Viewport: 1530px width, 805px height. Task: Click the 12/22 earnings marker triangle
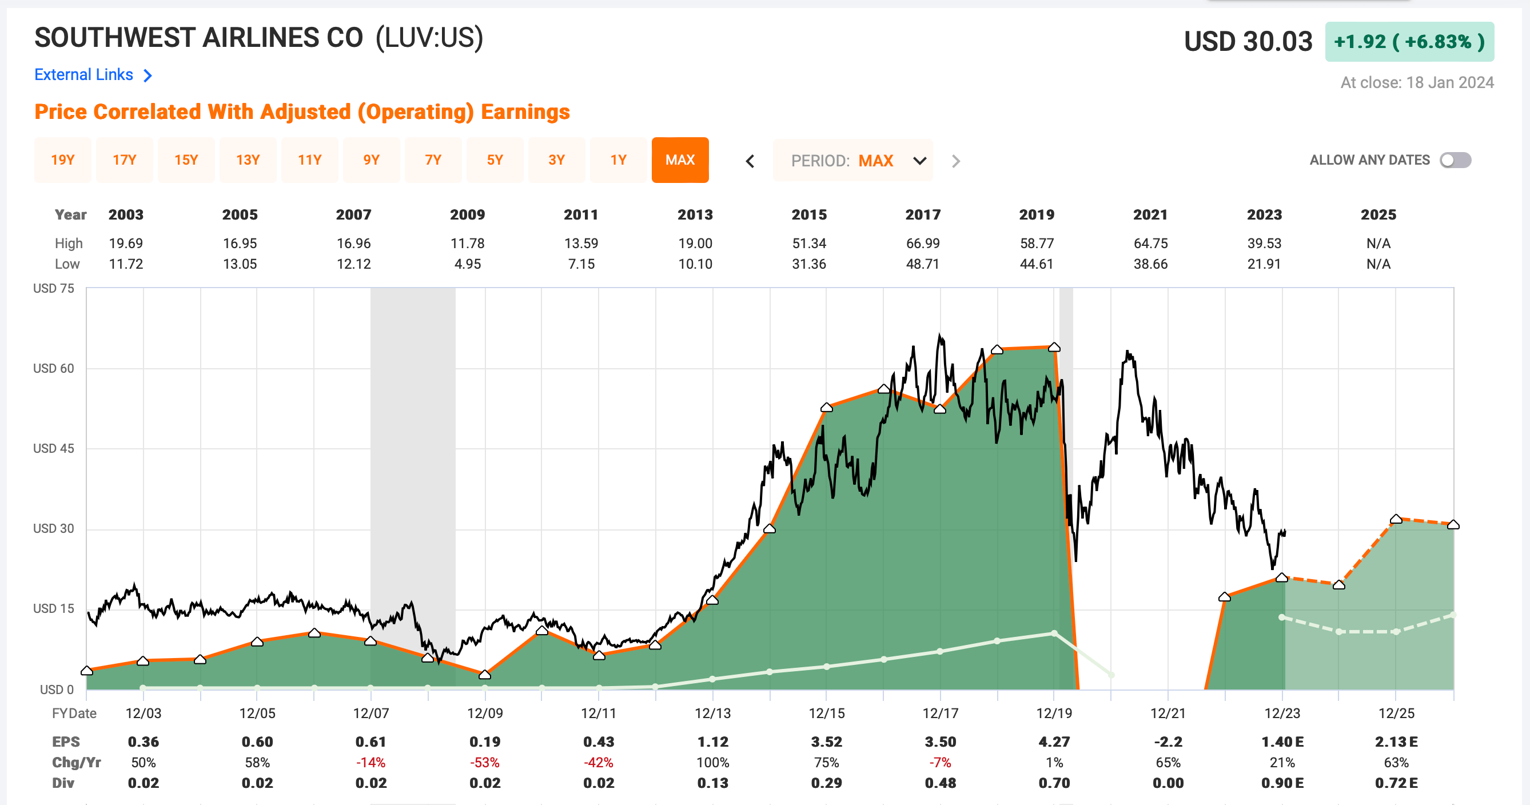[1225, 596]
